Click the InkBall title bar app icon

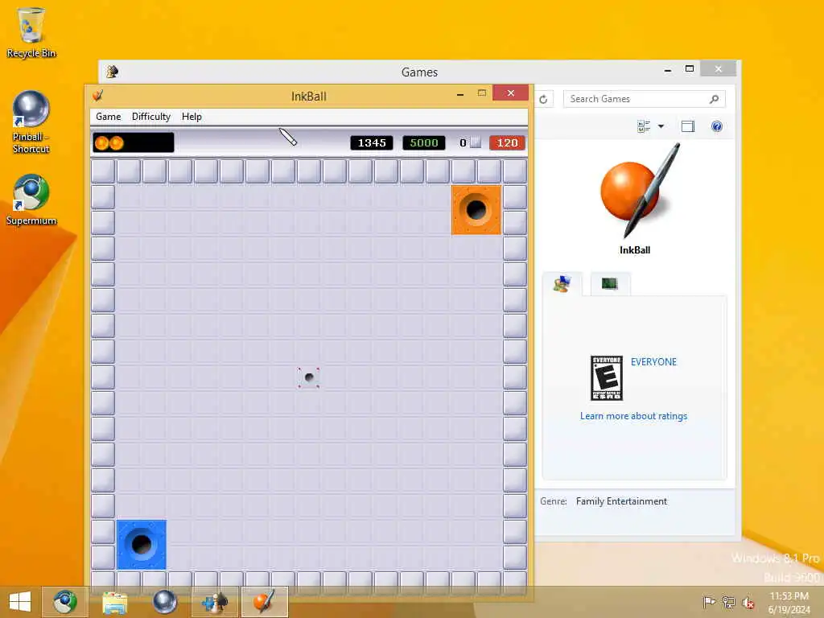97,96
